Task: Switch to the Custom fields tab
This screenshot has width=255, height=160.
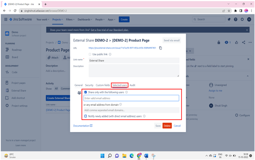Action: tap(103, 85)
